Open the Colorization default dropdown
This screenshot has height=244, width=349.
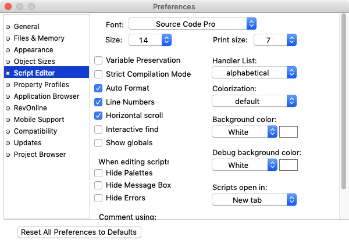[255, 101]
